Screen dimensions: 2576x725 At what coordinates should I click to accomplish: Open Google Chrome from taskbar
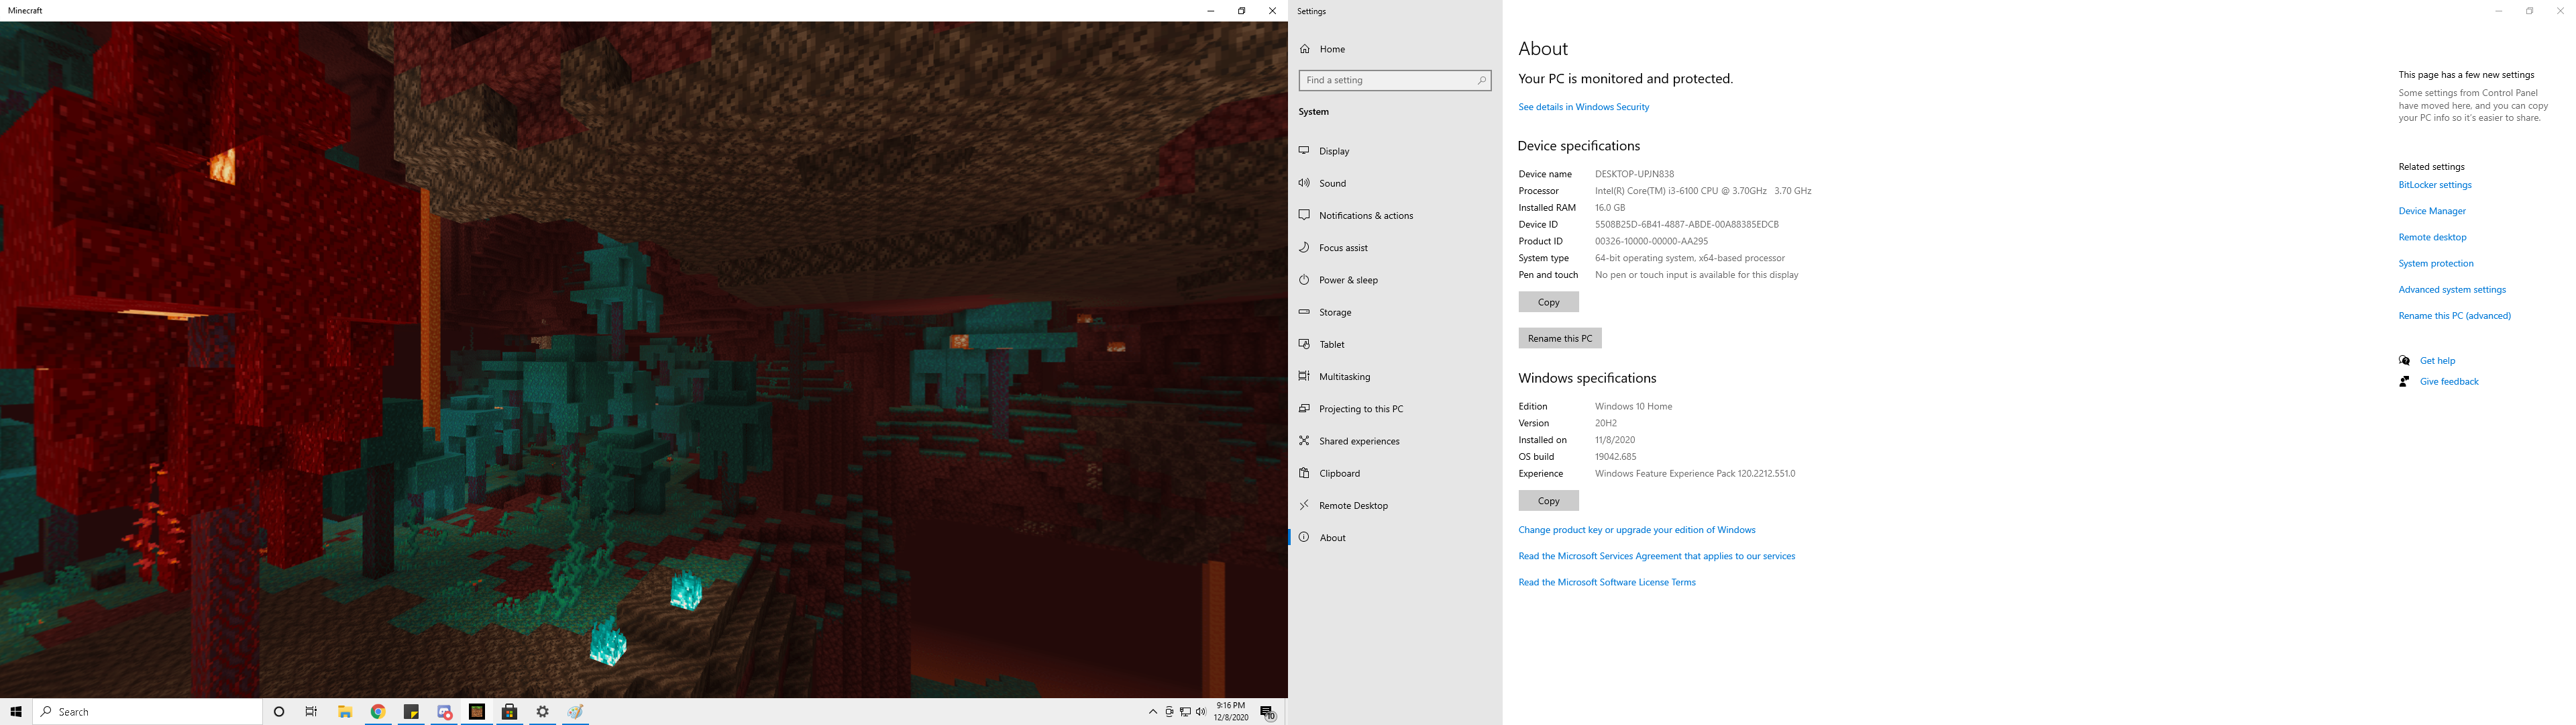pyautogui.click(x=378, y=712)
